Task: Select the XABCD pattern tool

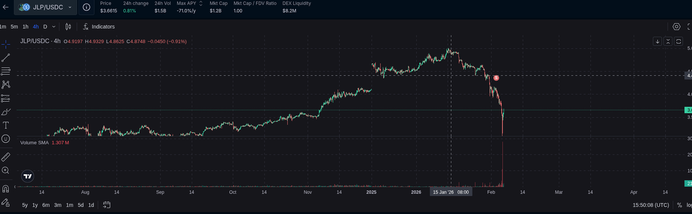Action: (6, 85)
